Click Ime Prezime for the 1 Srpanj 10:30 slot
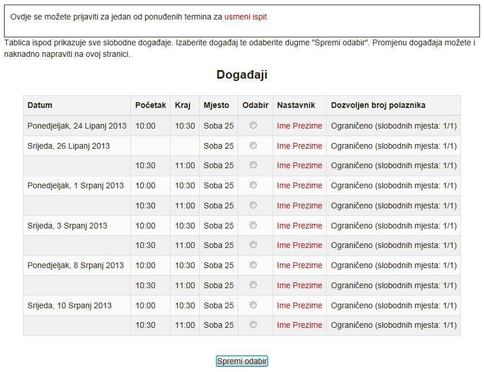 (x=299, y=206)
